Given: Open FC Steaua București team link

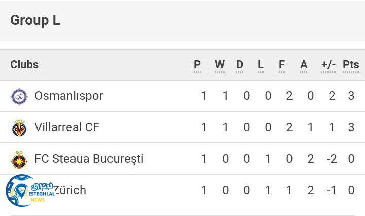Looking at the screenshot, I should (89, 159).
